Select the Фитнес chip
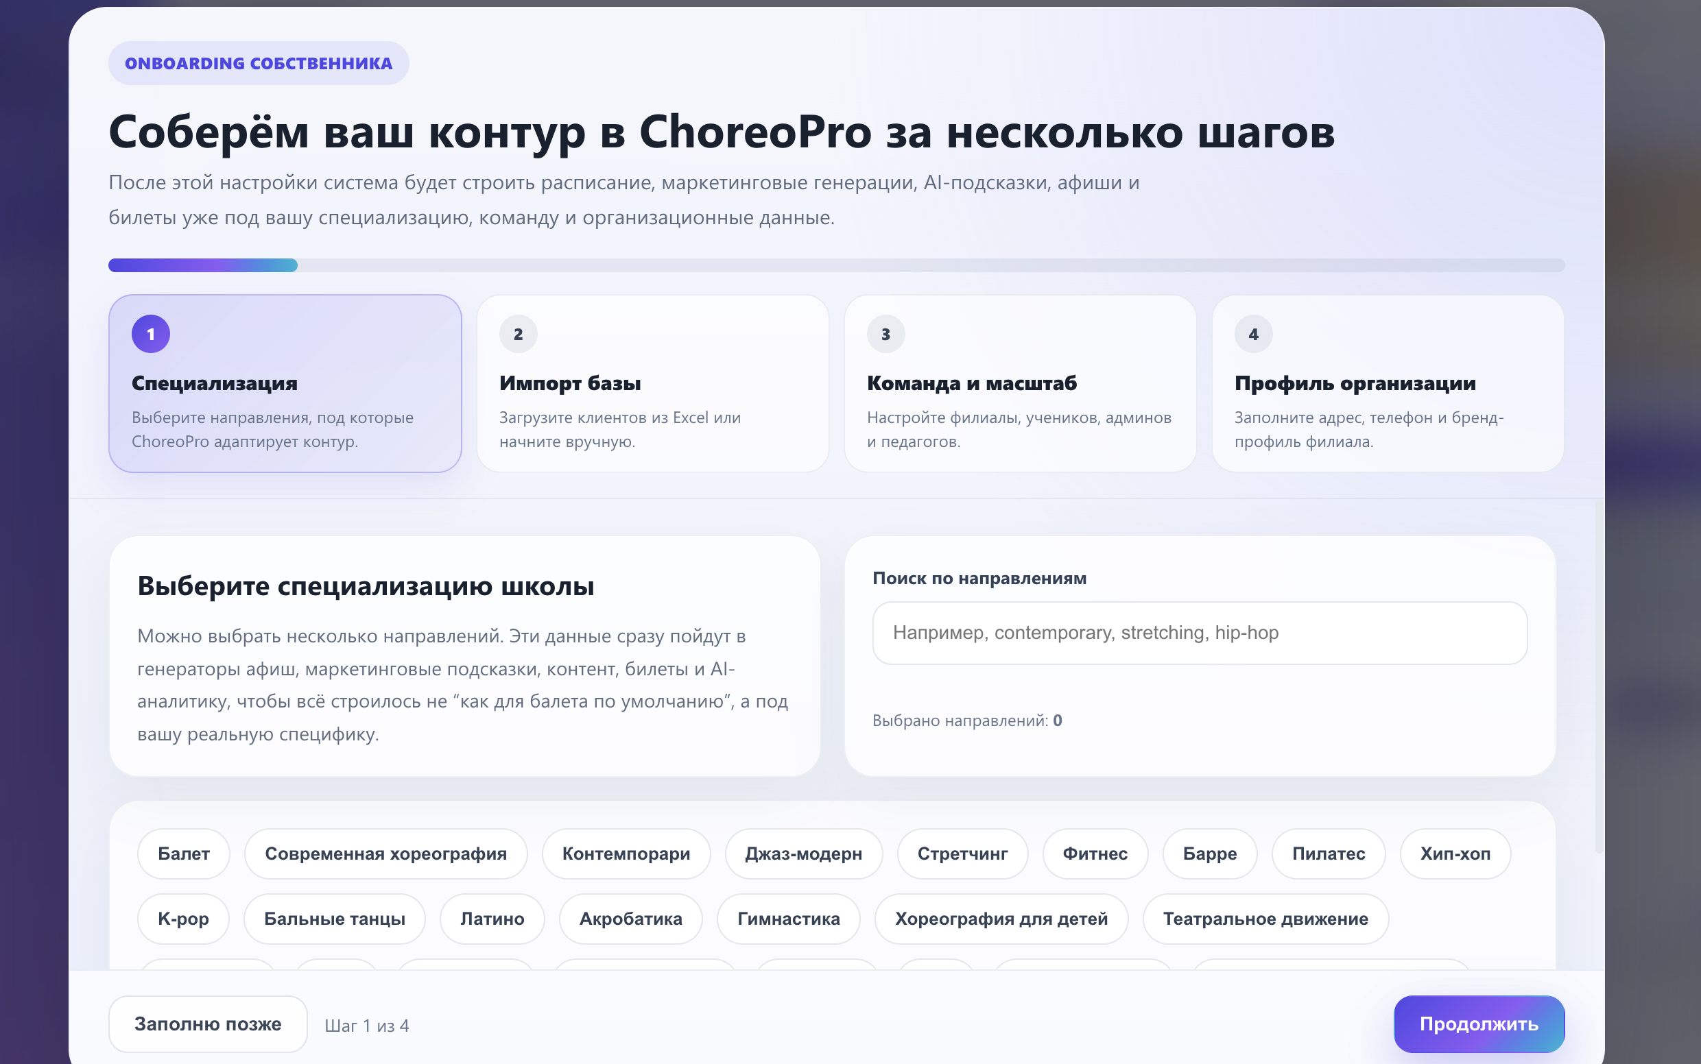This screenshot has height=1064, width=1701. [x=1095, y=854]
